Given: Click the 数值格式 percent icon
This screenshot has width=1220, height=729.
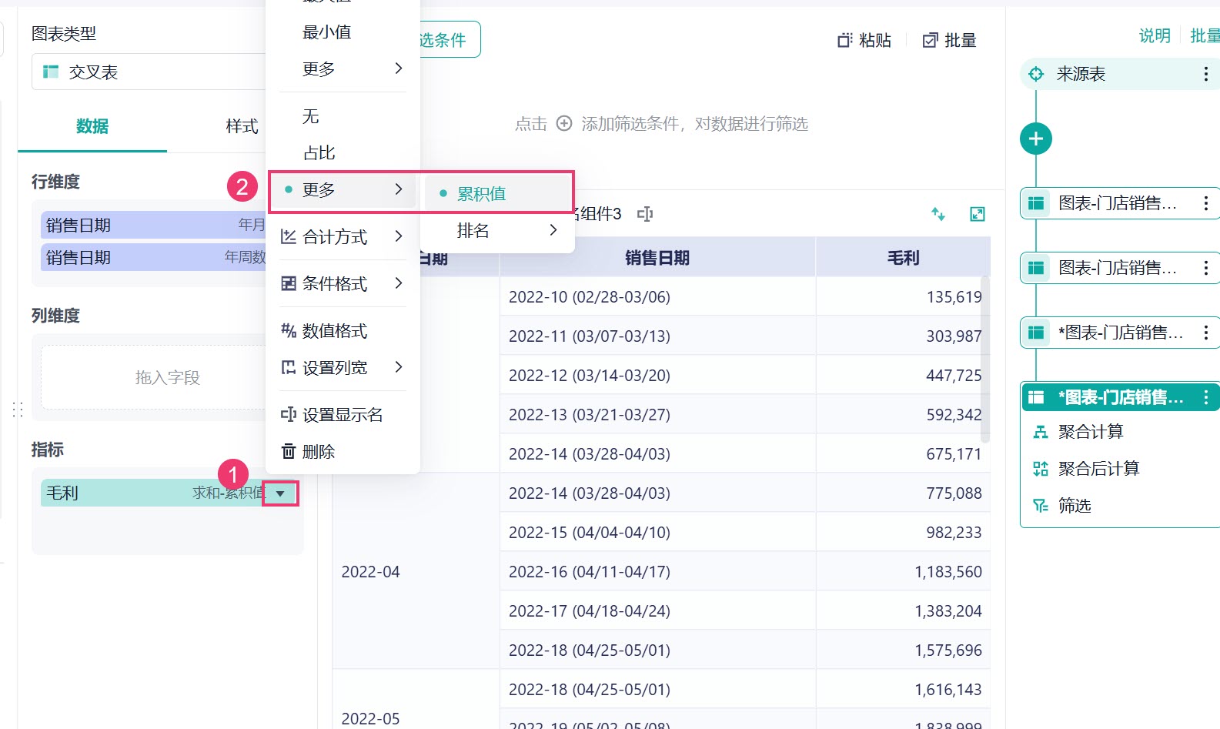Looking at the screenshot, I should (289, 331).
